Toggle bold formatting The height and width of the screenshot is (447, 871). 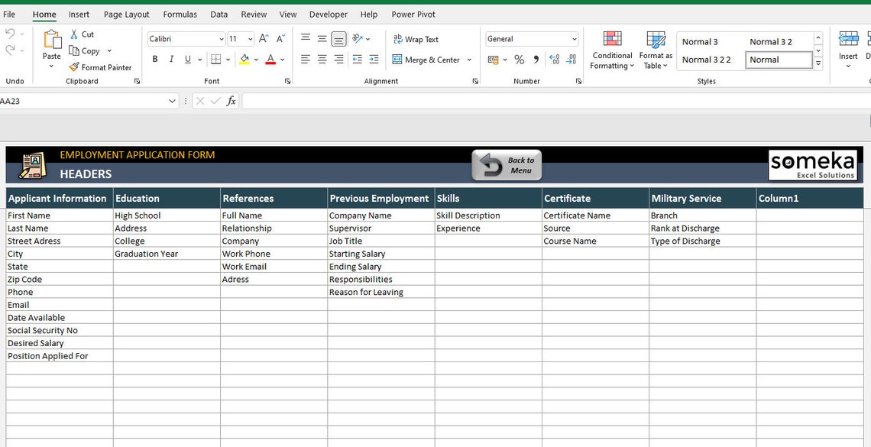click(154, 59)
